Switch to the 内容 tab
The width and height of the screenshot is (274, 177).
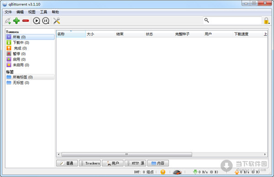tap(158, 163)
